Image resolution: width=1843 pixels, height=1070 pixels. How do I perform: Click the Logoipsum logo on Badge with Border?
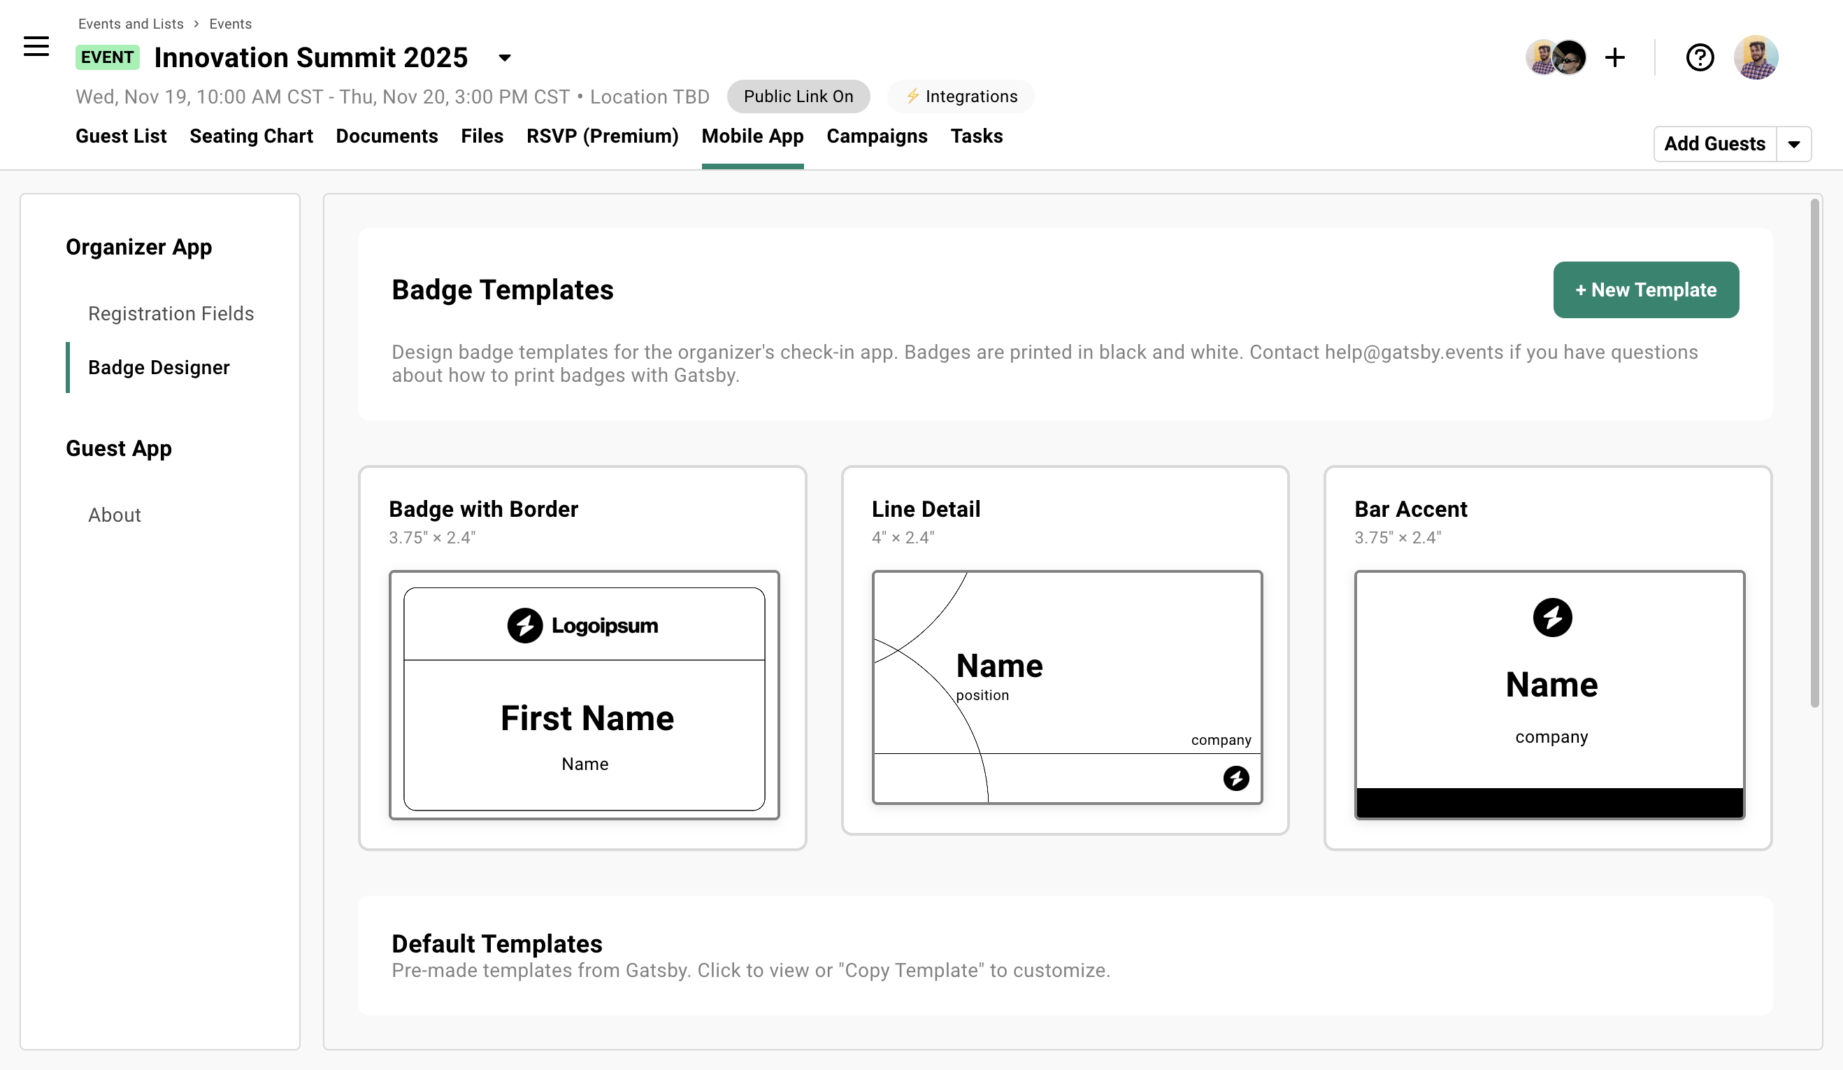(x=583, y=625)
